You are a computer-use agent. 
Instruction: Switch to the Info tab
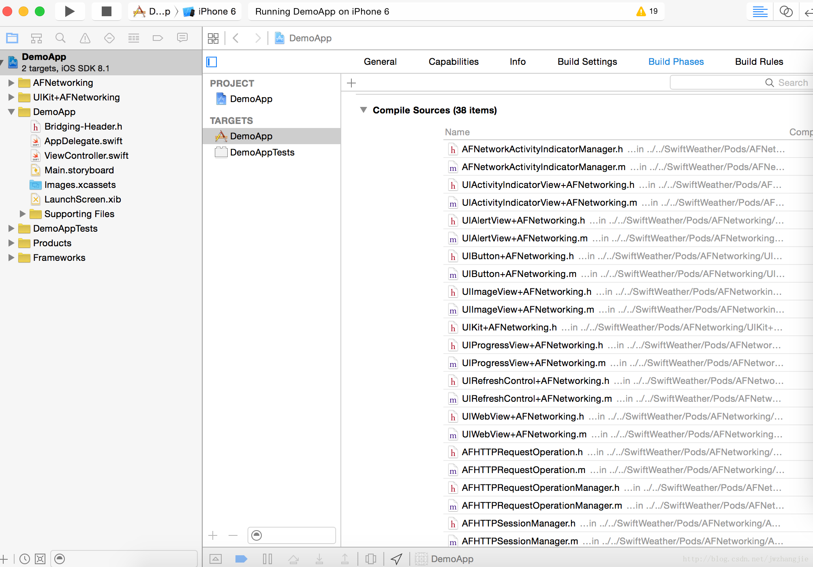[x=518, y=62]
